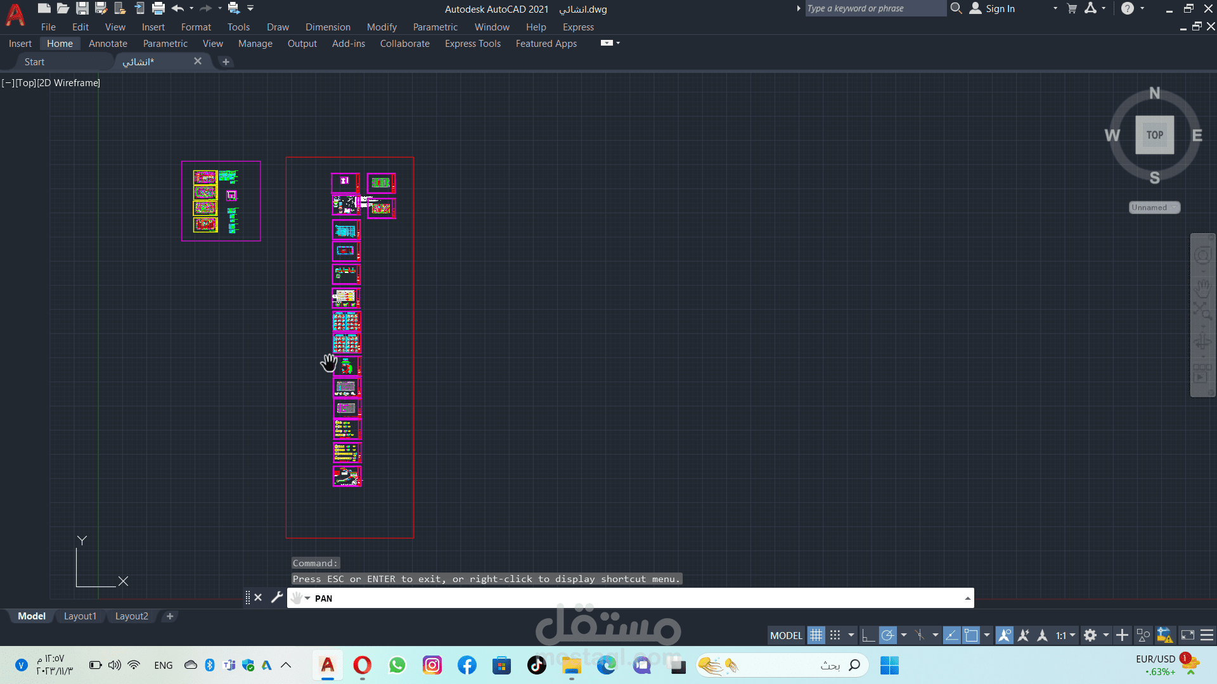Screen dimensions: 1217x684
Task: Save the drawing with the floppy disk icon
Action: (82, 8)
